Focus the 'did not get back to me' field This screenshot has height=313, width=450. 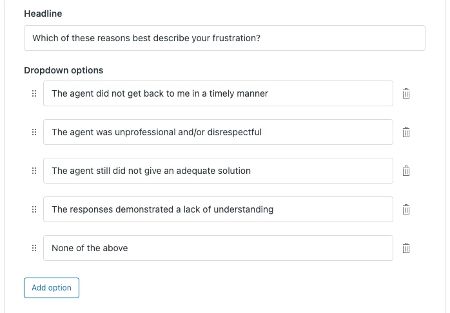pos(218,93)
